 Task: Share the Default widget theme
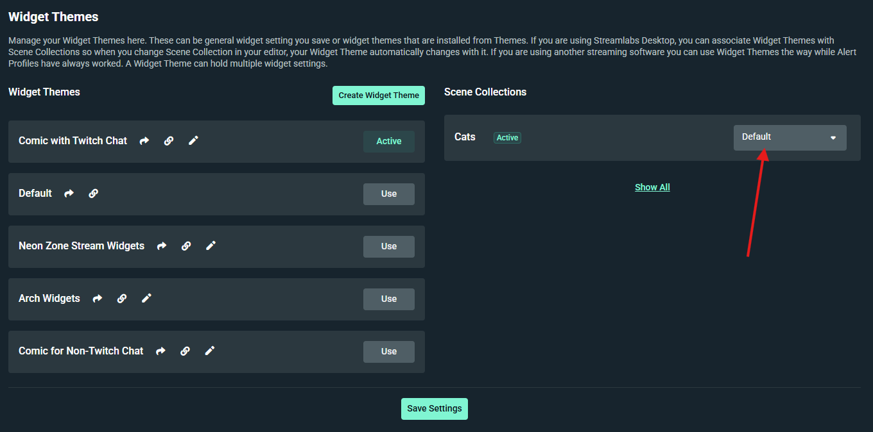[x=69, y=193]
